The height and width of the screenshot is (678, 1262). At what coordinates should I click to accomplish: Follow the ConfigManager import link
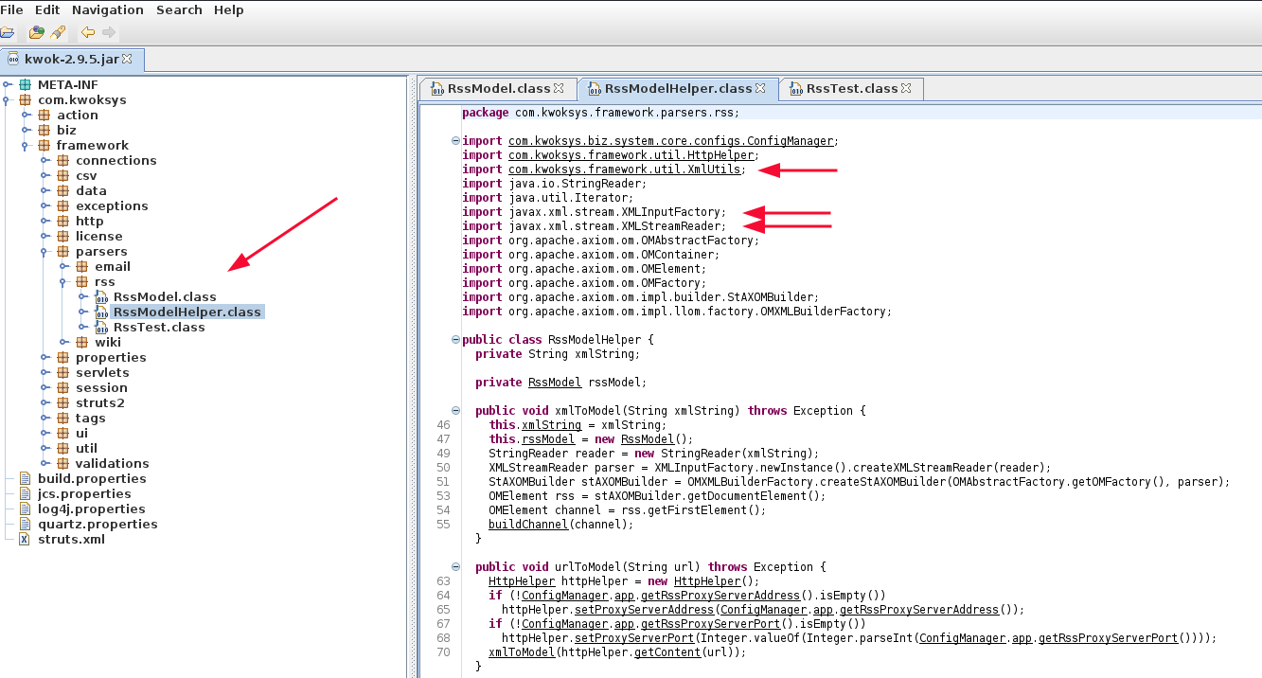pyautogui.click(x=670, y=141)
